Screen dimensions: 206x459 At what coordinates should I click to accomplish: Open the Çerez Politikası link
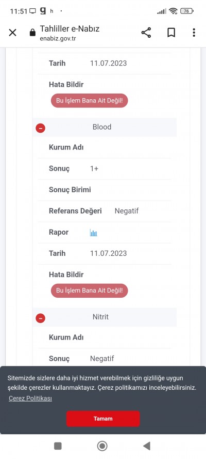click(x=30, y=399)
